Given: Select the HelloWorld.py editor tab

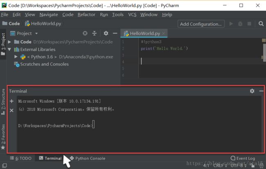Looking at the screenshot, I should pyautogui.click(x=144, y=33).
